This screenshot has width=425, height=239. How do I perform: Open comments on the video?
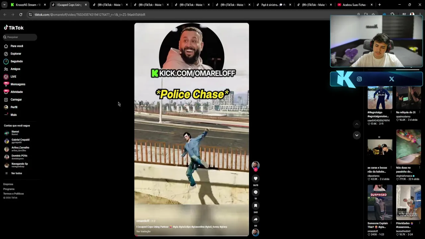[x=255, y=192]
